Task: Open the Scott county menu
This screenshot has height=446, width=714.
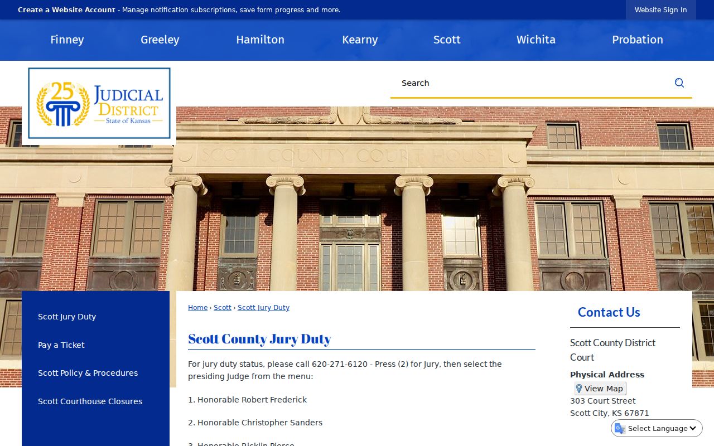Action: pos(447,40)
